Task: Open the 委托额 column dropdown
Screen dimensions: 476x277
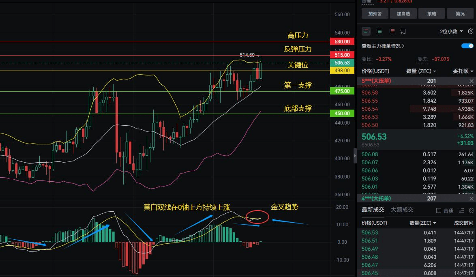Action: [463, 71]
